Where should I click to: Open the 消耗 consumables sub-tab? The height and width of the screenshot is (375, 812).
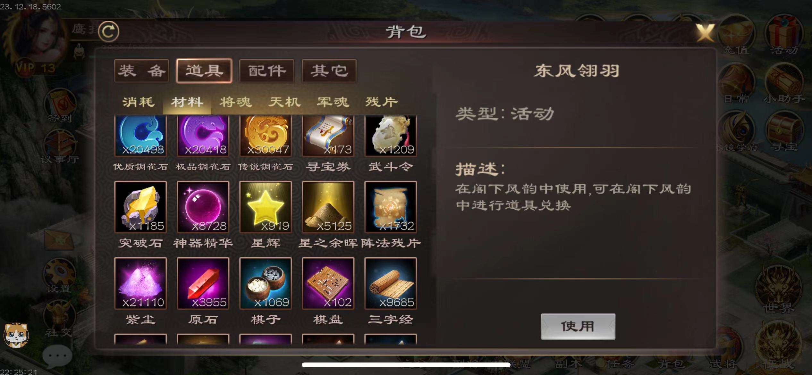[139, 102]
